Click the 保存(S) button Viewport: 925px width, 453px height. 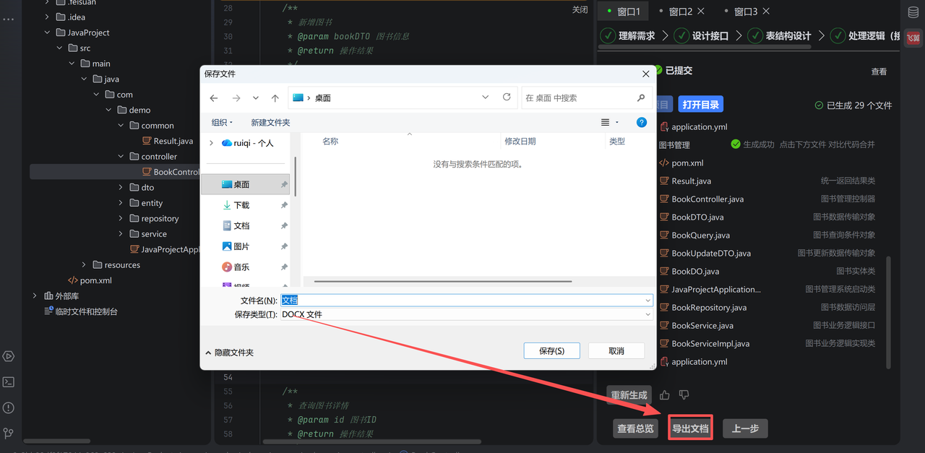(552, 350)
